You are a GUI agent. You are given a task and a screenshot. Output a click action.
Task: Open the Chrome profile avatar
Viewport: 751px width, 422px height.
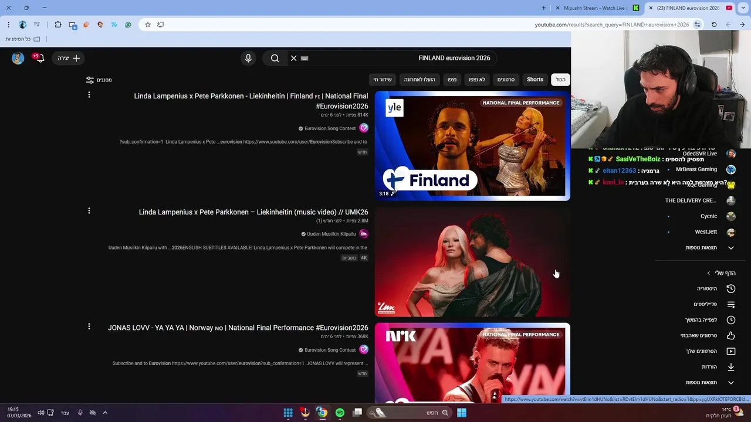(22, 25)
